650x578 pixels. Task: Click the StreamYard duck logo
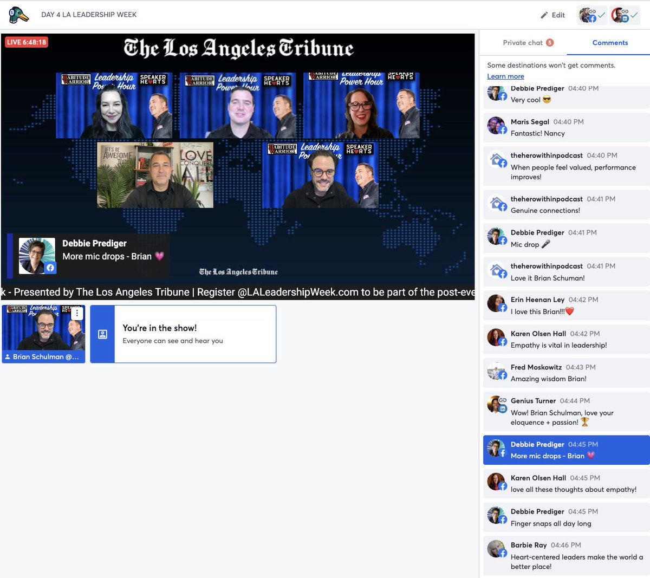(19, 15)
